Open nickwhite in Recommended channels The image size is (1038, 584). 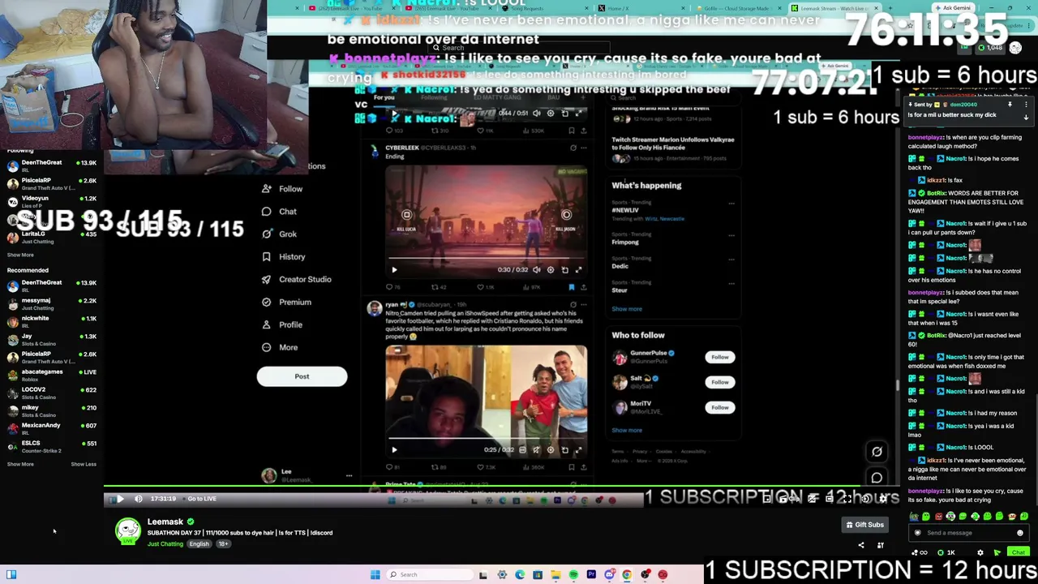(50, 322)
